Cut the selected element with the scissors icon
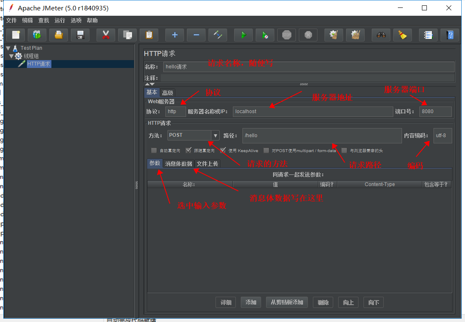 click(106, 35)
